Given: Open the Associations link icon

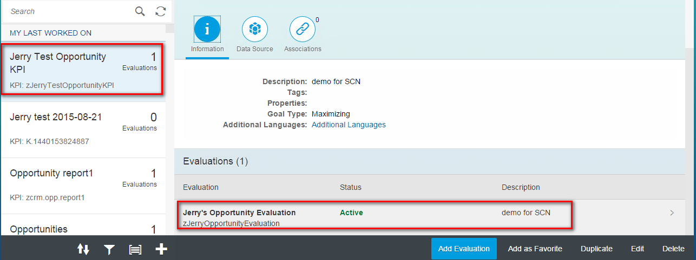Looking at the screenshot, I should tap(303, 29).
